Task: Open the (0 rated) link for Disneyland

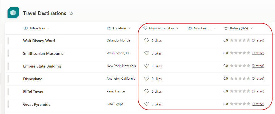Action: 258,79
